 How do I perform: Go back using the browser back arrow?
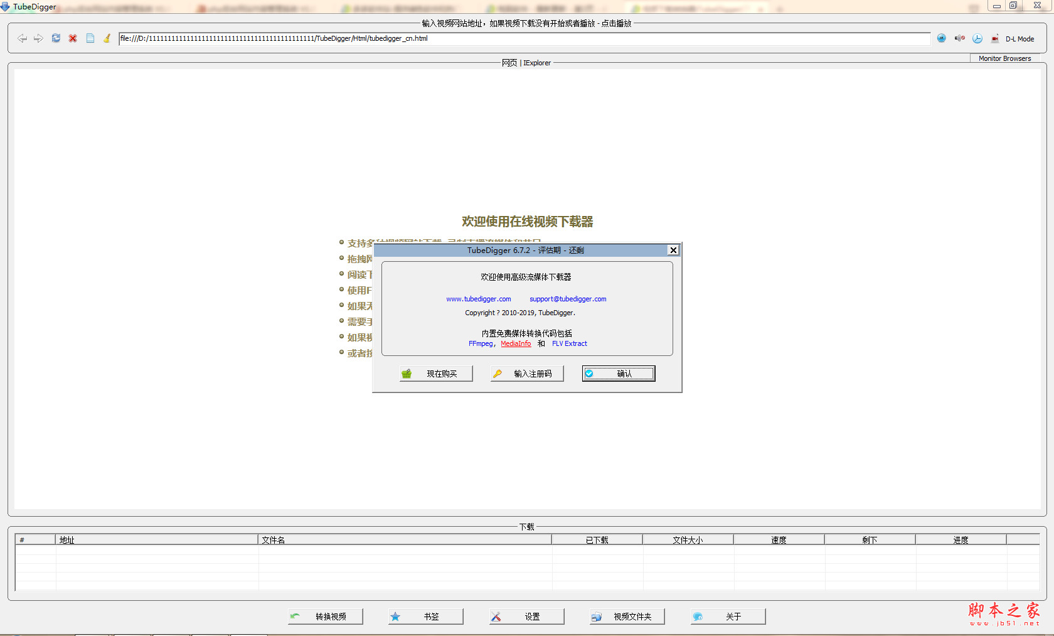pyautogui.click(x=22, y=38)
